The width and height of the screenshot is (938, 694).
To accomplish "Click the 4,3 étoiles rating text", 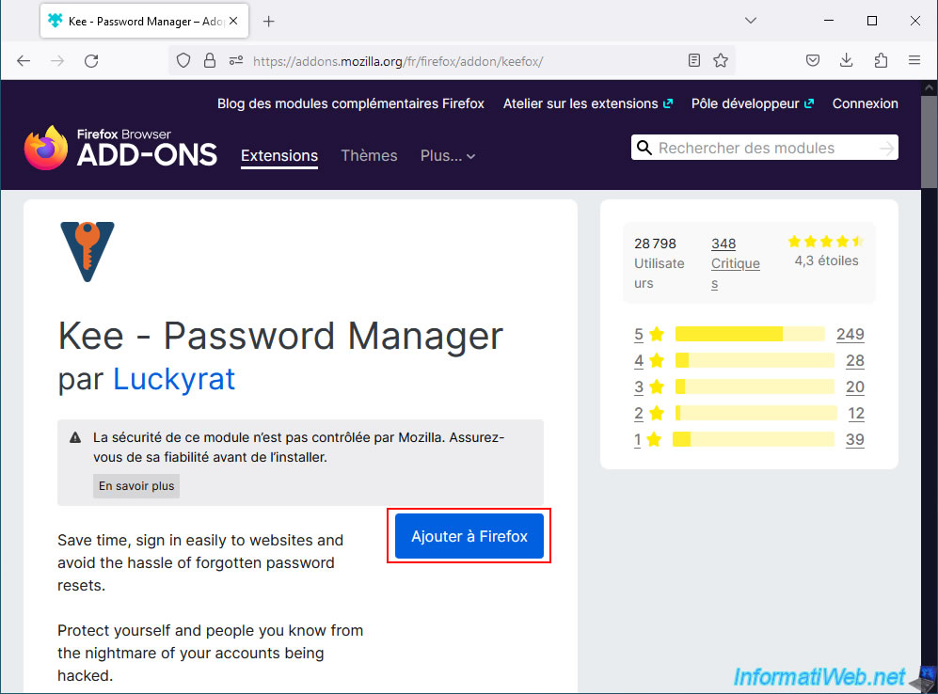I will (x=826, y=260).
